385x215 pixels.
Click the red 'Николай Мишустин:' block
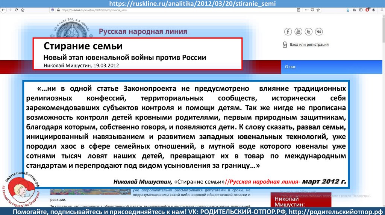pyautogui.click(x=301, y=200)
